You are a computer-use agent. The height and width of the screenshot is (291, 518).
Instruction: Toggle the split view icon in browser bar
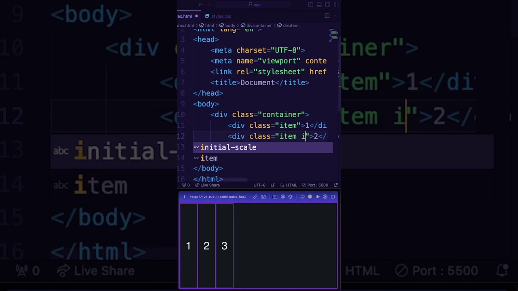[333, 197]
